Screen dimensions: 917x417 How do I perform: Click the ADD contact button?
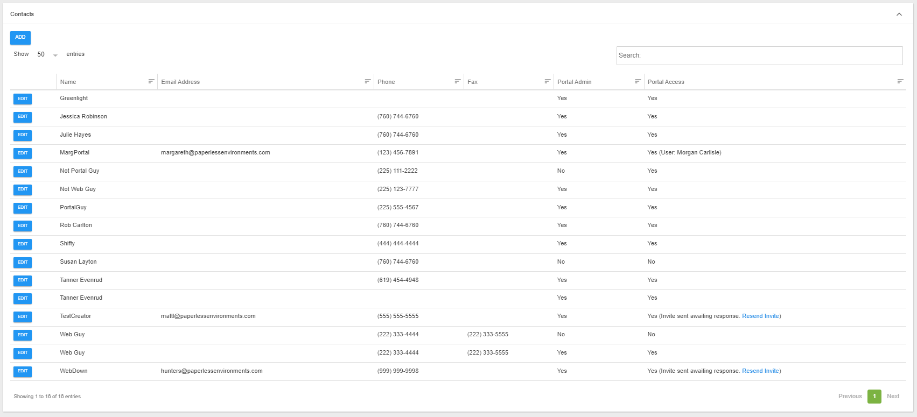20,37
